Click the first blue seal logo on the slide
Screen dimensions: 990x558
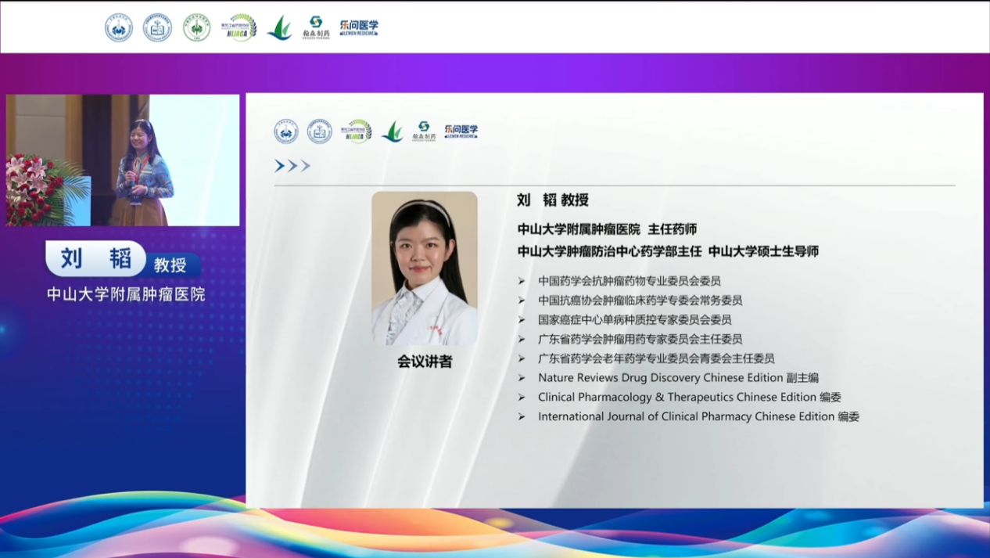(x=286, y=131)
